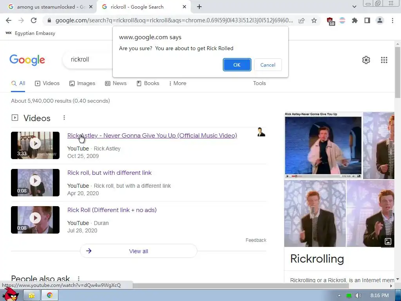Open 'Rick roll, but with different link' result
This screenshot has width=401, height=301.
click(x=110, y=173)
